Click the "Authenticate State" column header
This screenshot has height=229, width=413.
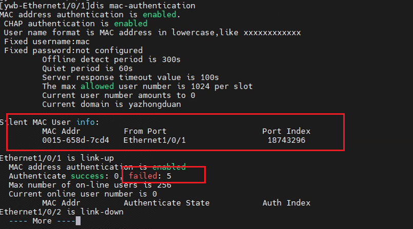point(166,203)
